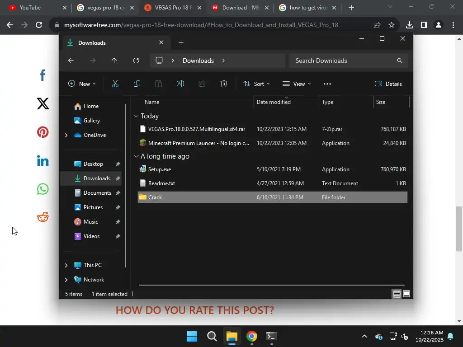Screen dimensions: 463x347
Task: Open a new Chrome tab
Action: (x=351, y=8)
